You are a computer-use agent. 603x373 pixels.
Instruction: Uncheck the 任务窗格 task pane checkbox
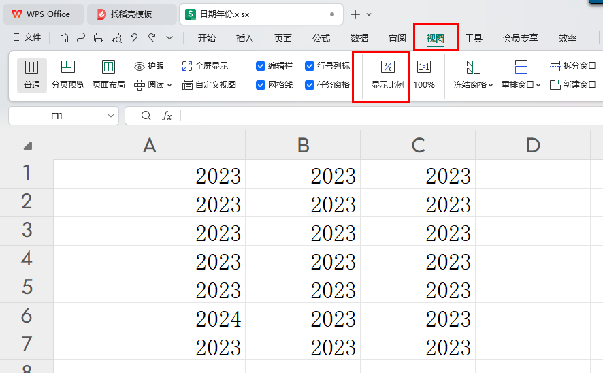point(310,85)
